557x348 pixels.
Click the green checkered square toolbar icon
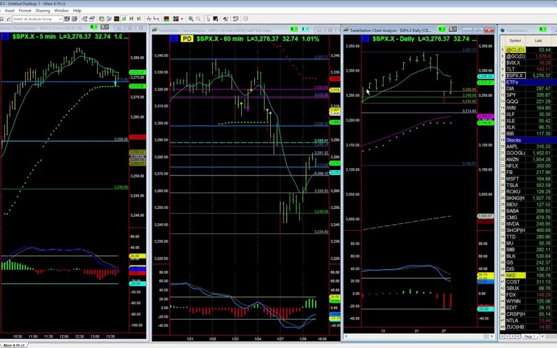click(176, 19)
